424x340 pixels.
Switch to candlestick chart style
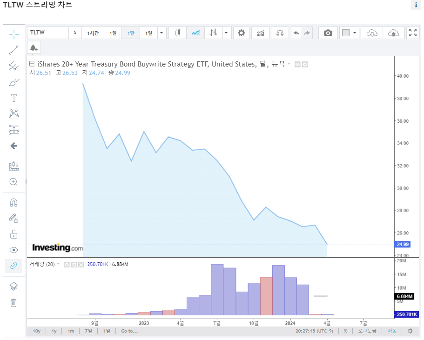coord(178,33)
